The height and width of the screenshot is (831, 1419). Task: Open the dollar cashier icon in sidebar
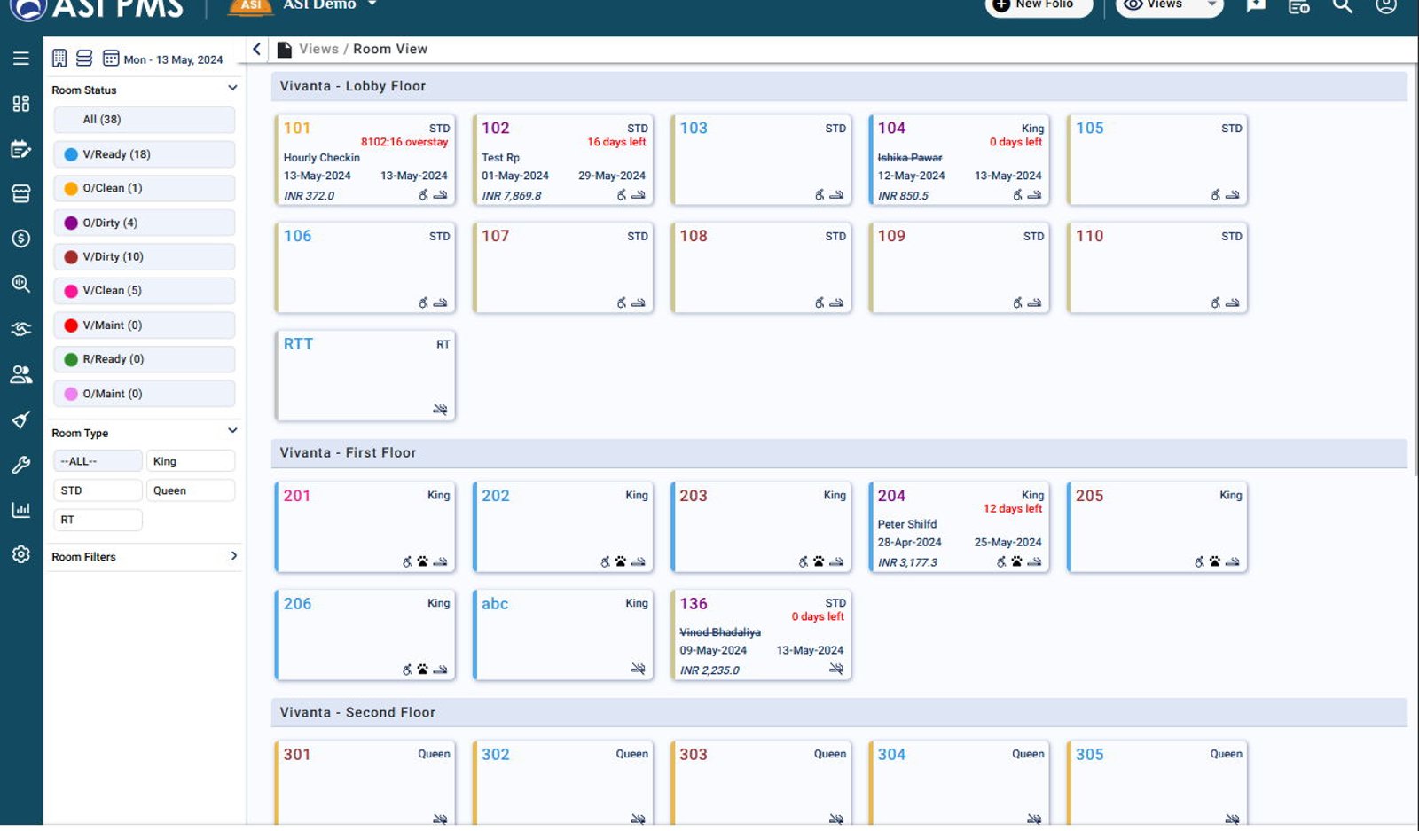click(x=21, y=239)
